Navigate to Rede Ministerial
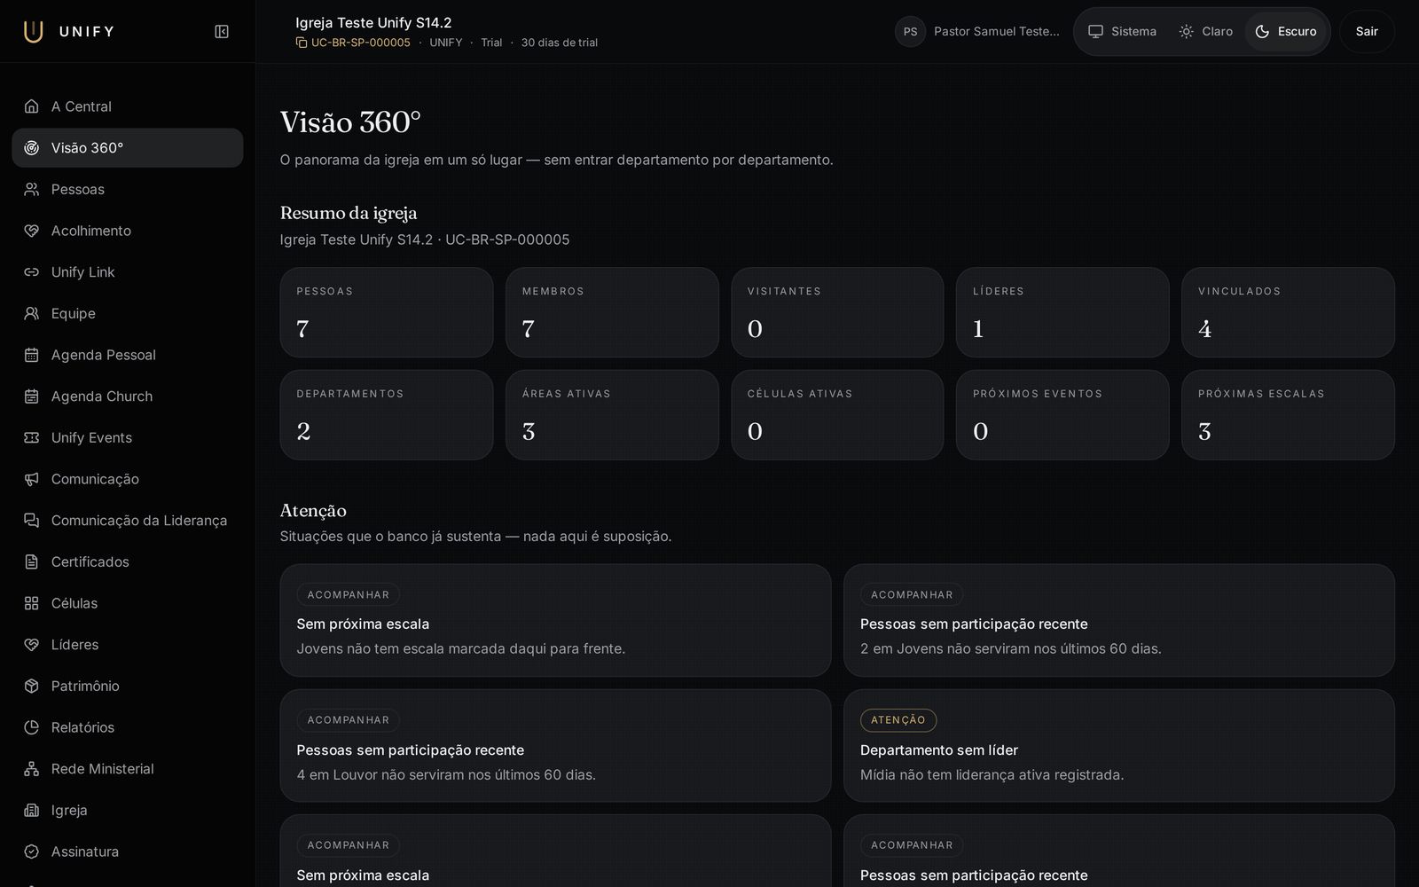This screenshot has width=1419, height=887. pyautogui.click(x=128, y=769)
